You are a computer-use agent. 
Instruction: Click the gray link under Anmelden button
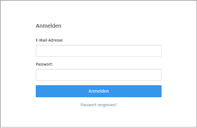pos(98,105)
